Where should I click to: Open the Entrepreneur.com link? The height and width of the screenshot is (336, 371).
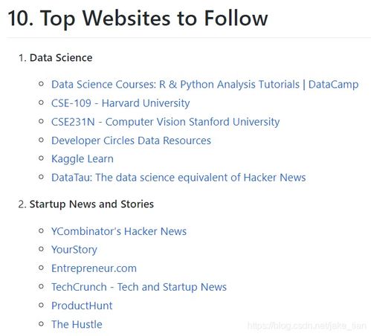[94, 268]
